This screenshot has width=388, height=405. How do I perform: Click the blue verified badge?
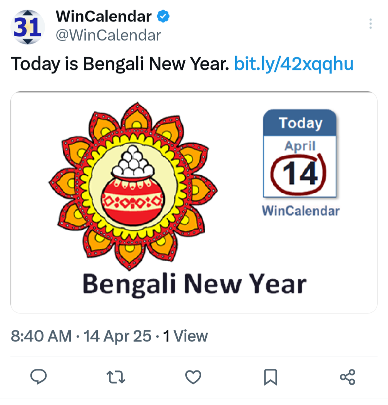163,16
